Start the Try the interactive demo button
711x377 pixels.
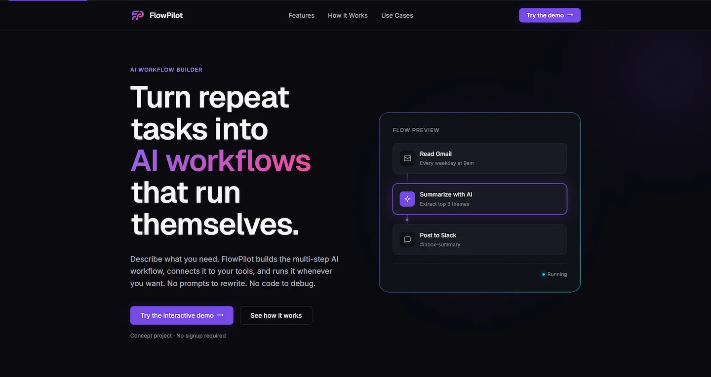point(182,315)
